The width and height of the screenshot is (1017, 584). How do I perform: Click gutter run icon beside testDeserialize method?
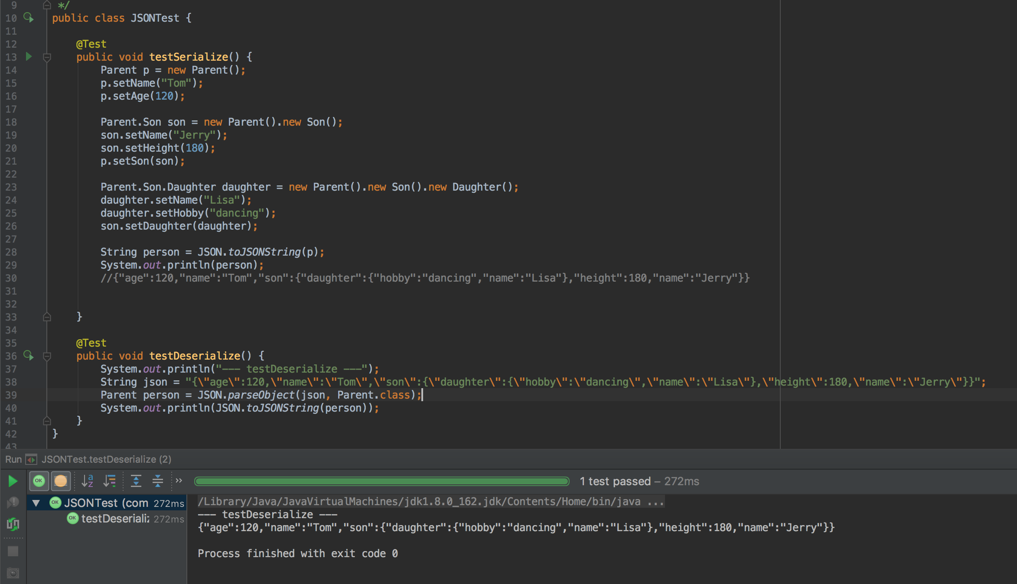point(29,356)
